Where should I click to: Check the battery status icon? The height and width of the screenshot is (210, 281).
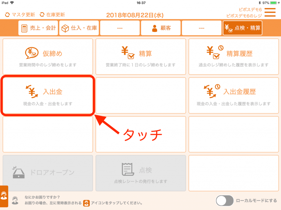274,3
